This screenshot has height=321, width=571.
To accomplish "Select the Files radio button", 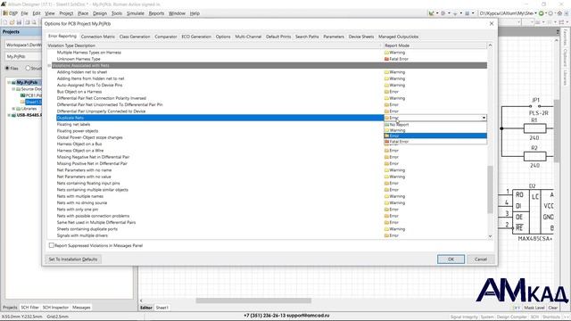I will coord(7,68).
